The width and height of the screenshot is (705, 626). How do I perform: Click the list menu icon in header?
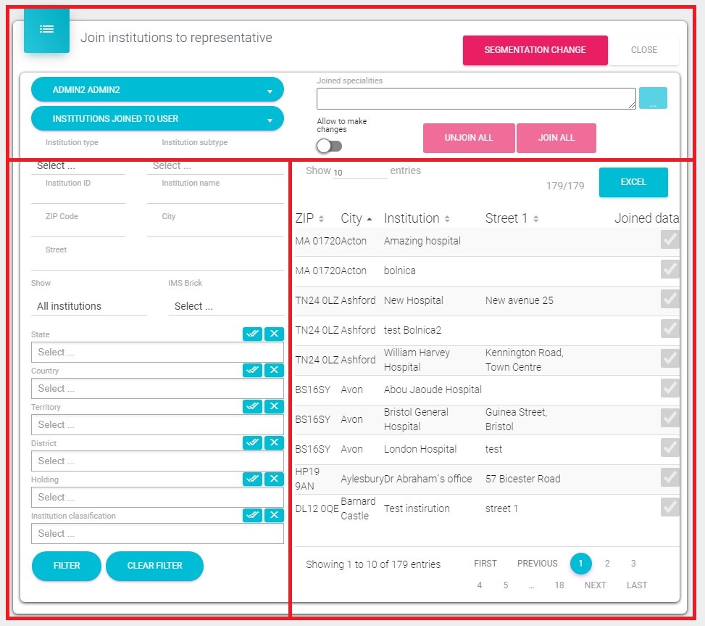coord(46,30)
